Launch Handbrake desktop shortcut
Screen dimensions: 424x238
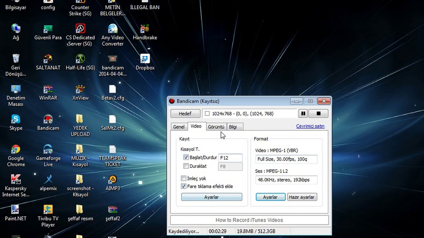145,32
